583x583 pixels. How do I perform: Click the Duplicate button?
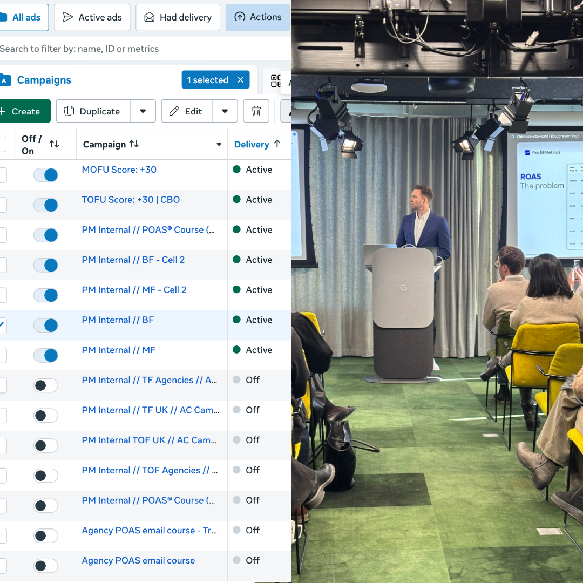[x=93, y=111]
